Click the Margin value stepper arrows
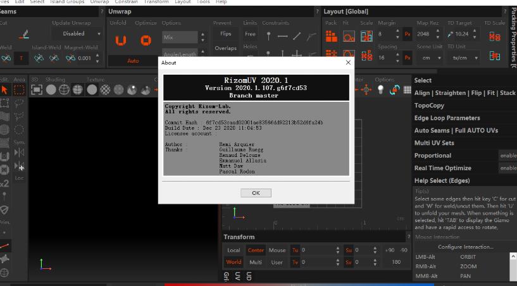Image resolution: width=517 pixels, height=286 pixels. point(397,34)
